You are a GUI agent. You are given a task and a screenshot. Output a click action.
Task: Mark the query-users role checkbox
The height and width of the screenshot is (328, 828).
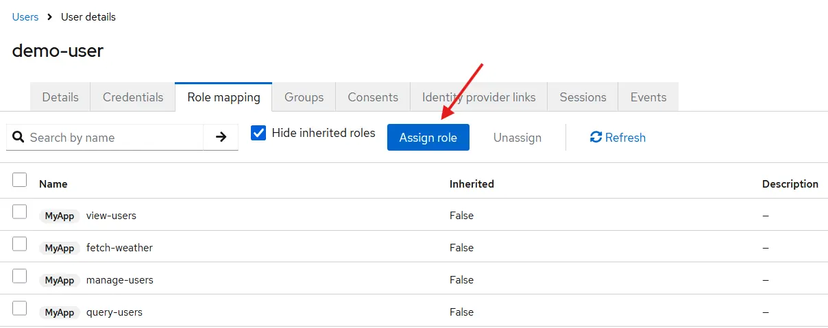click(x=20, y=309)
